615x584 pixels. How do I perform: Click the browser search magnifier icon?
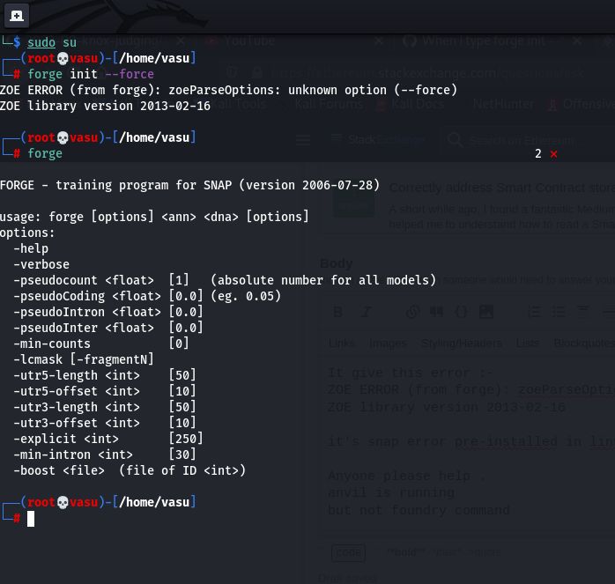pyautogui.click(x=455, y=139)
